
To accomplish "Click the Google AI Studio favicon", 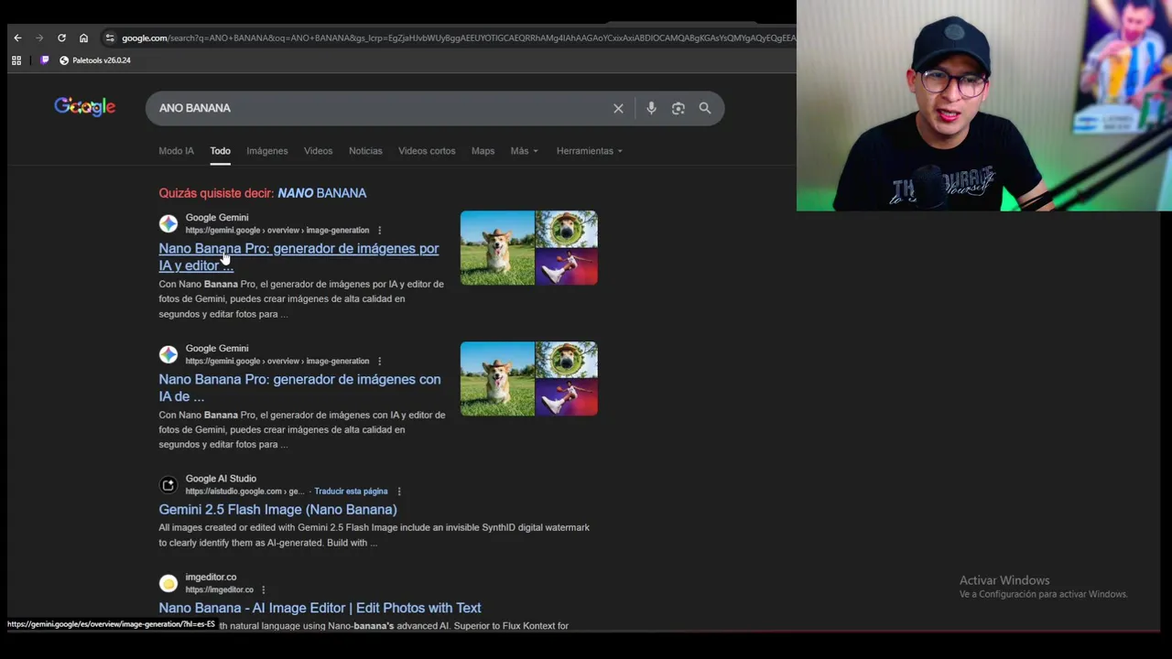I will (168, 485).
